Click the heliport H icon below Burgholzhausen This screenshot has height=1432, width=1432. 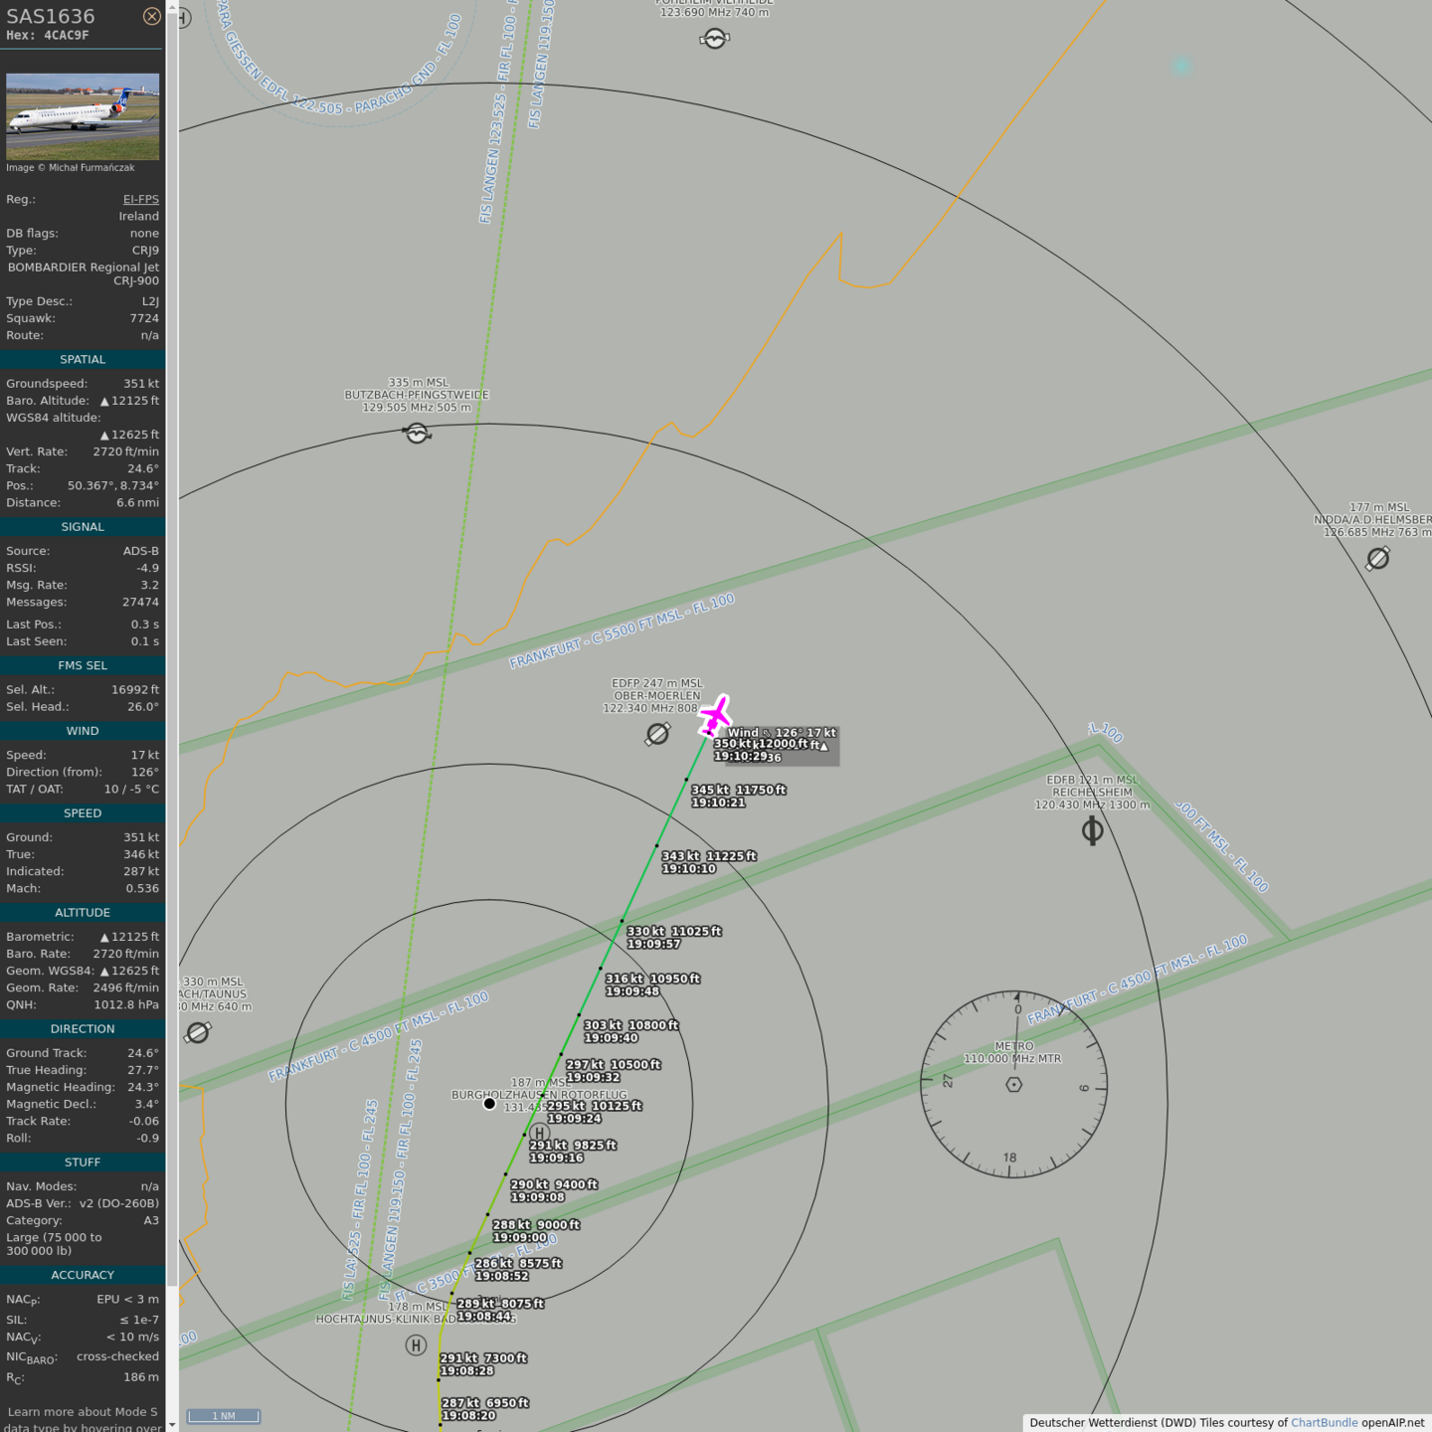tap(539, 1133)
